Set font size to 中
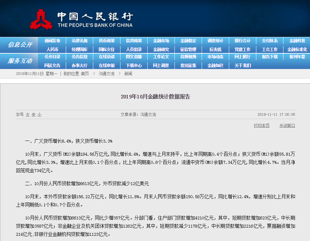 pyautogui.click(x=34, y=114)
